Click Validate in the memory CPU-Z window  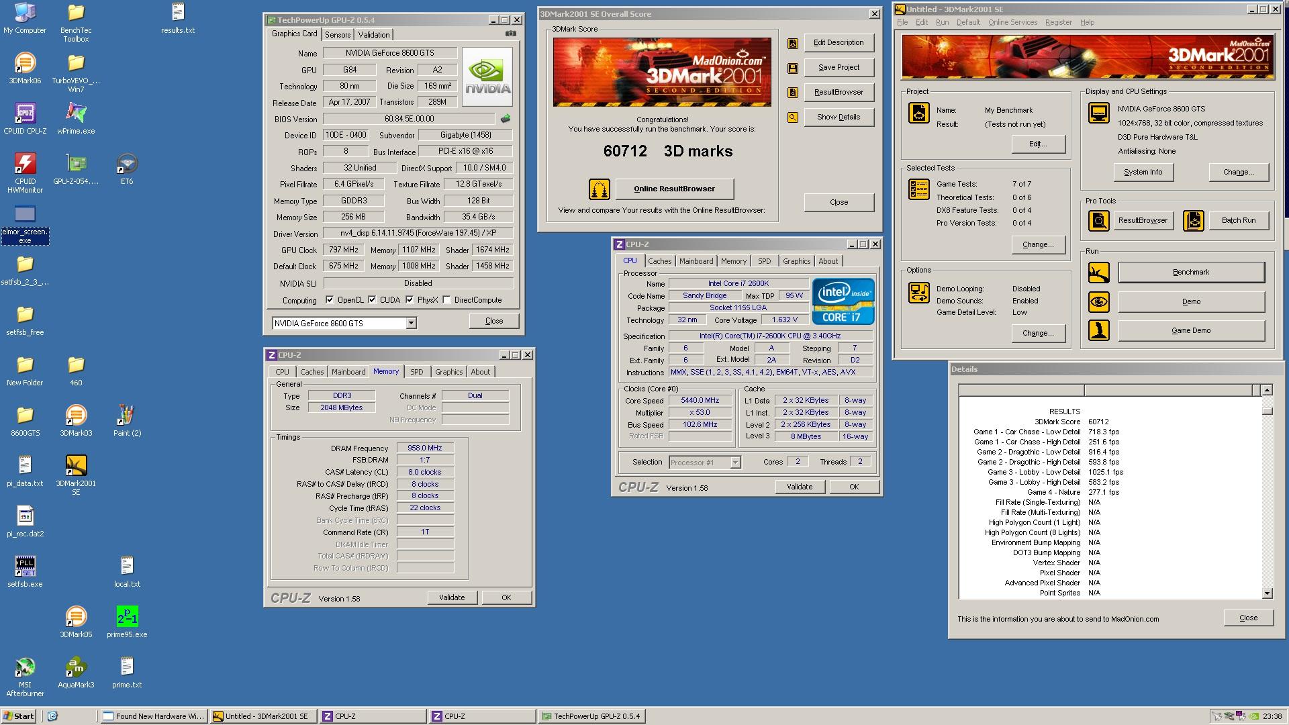451,597
